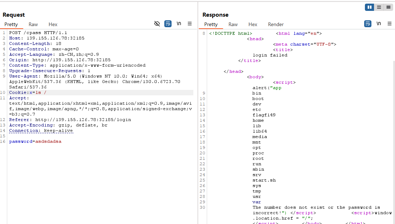Click the Content-Length: 18 header
The height and width of the screenshot is (224, 395).
click(35, 43)
